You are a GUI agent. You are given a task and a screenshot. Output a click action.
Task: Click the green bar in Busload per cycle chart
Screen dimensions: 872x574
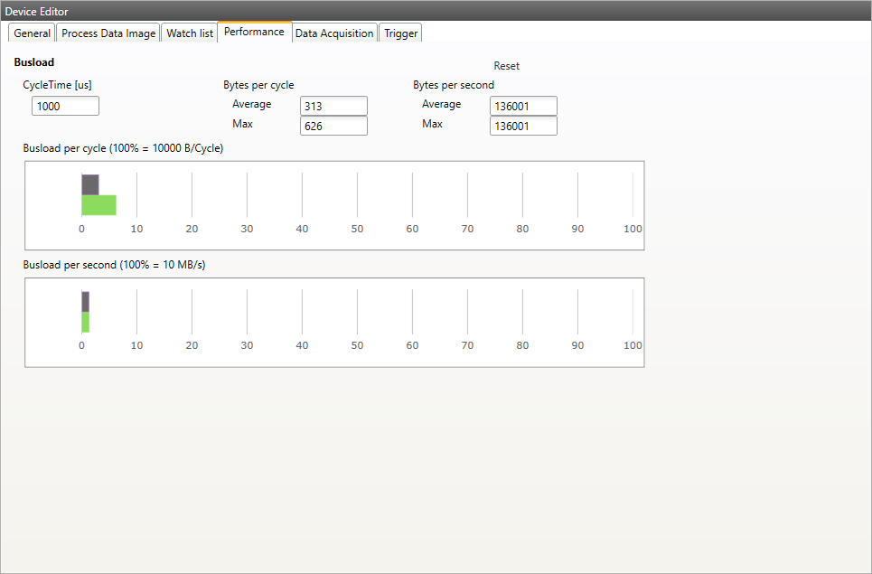click(98, 203)
